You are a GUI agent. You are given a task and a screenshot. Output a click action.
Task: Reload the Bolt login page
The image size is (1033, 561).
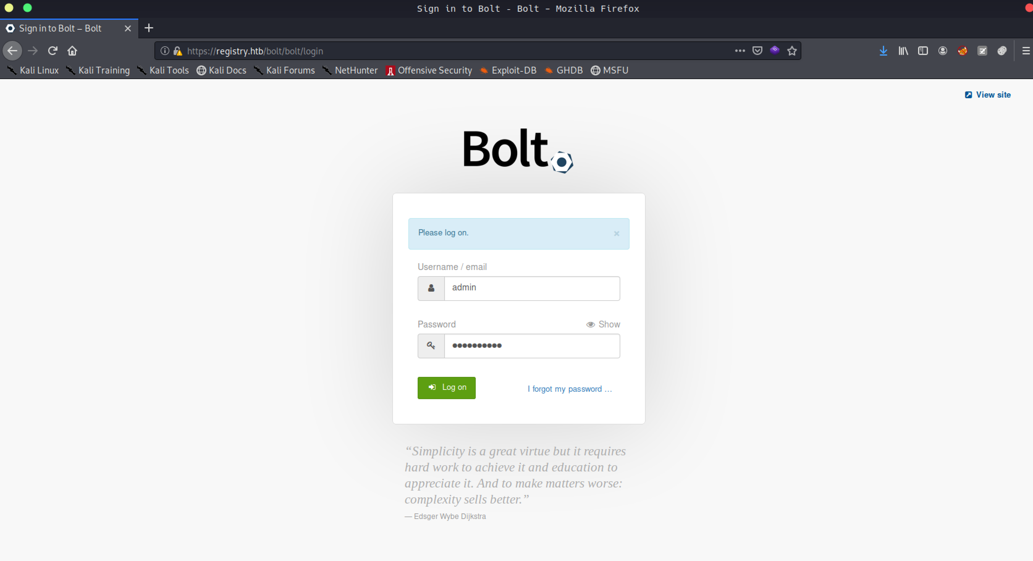(x=53, y=51)
